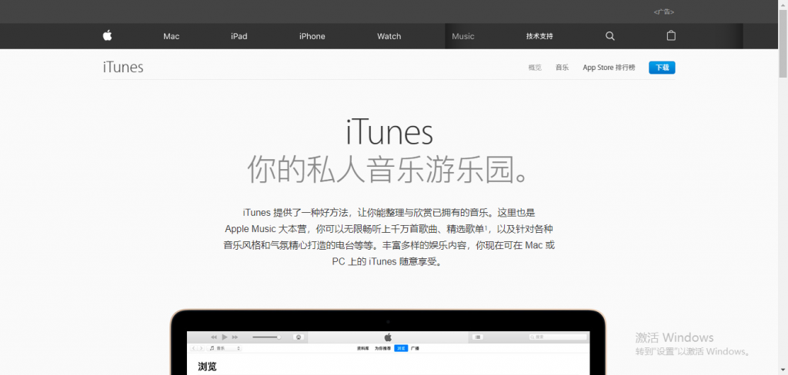
Task: Click the blue 下载 download button
Action: point(662,68)
